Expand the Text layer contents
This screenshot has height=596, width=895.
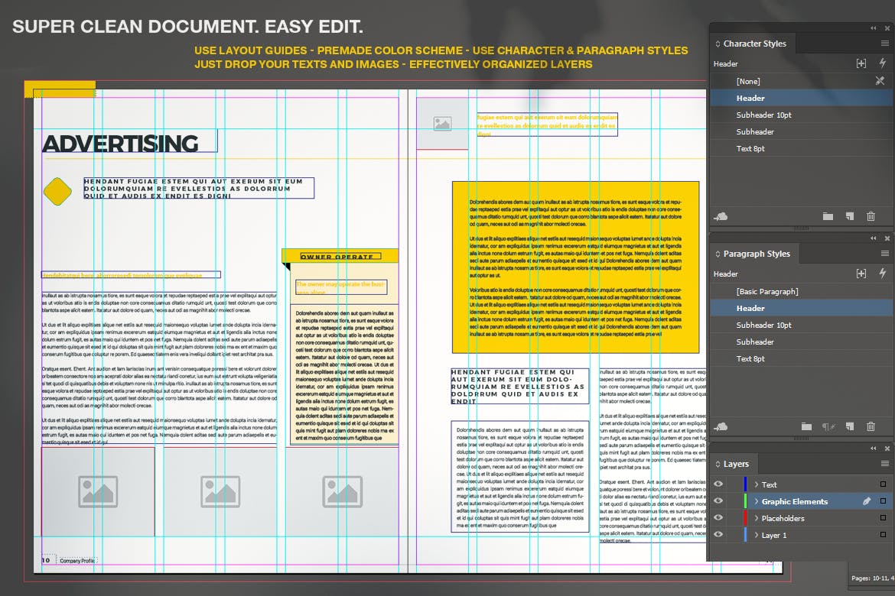tap(756, 484)
